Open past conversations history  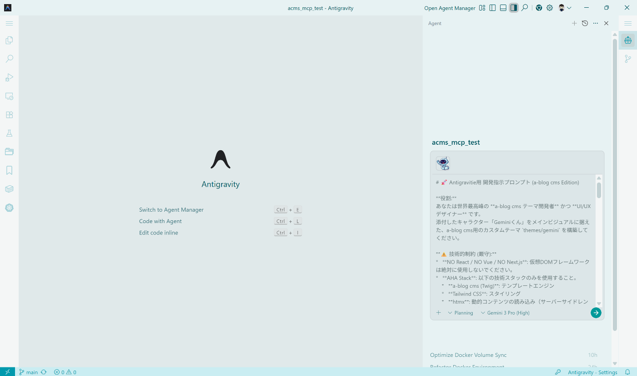point(585,23)
